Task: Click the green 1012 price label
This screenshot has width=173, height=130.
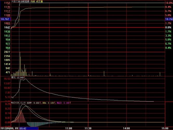Action: click(x=7, y=36)
